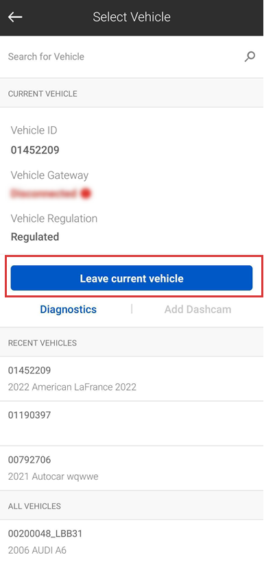
Task: Select recent vehicle 01190397
Action: tap(132, 424)
